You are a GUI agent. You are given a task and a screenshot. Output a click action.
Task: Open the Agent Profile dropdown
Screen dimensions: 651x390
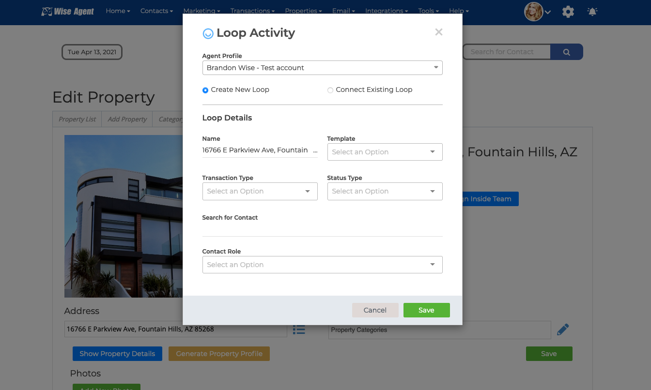coord(322,68)
